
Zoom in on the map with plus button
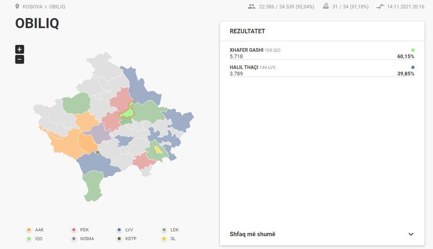click(19, 49)
